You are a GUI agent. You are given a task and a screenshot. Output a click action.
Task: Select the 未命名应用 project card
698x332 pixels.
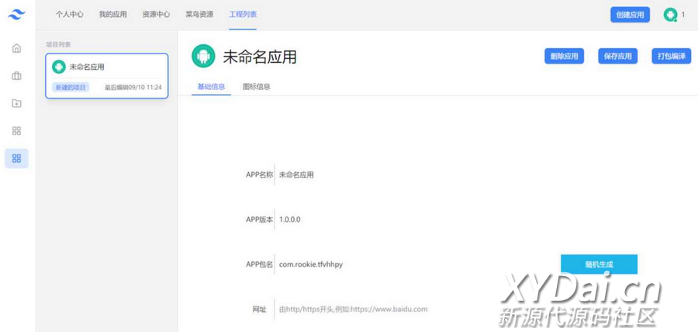107,76
